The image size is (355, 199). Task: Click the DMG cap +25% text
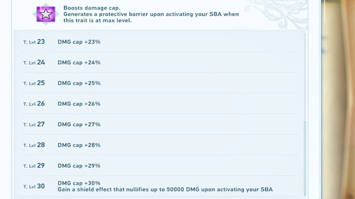tap(79, 83)
